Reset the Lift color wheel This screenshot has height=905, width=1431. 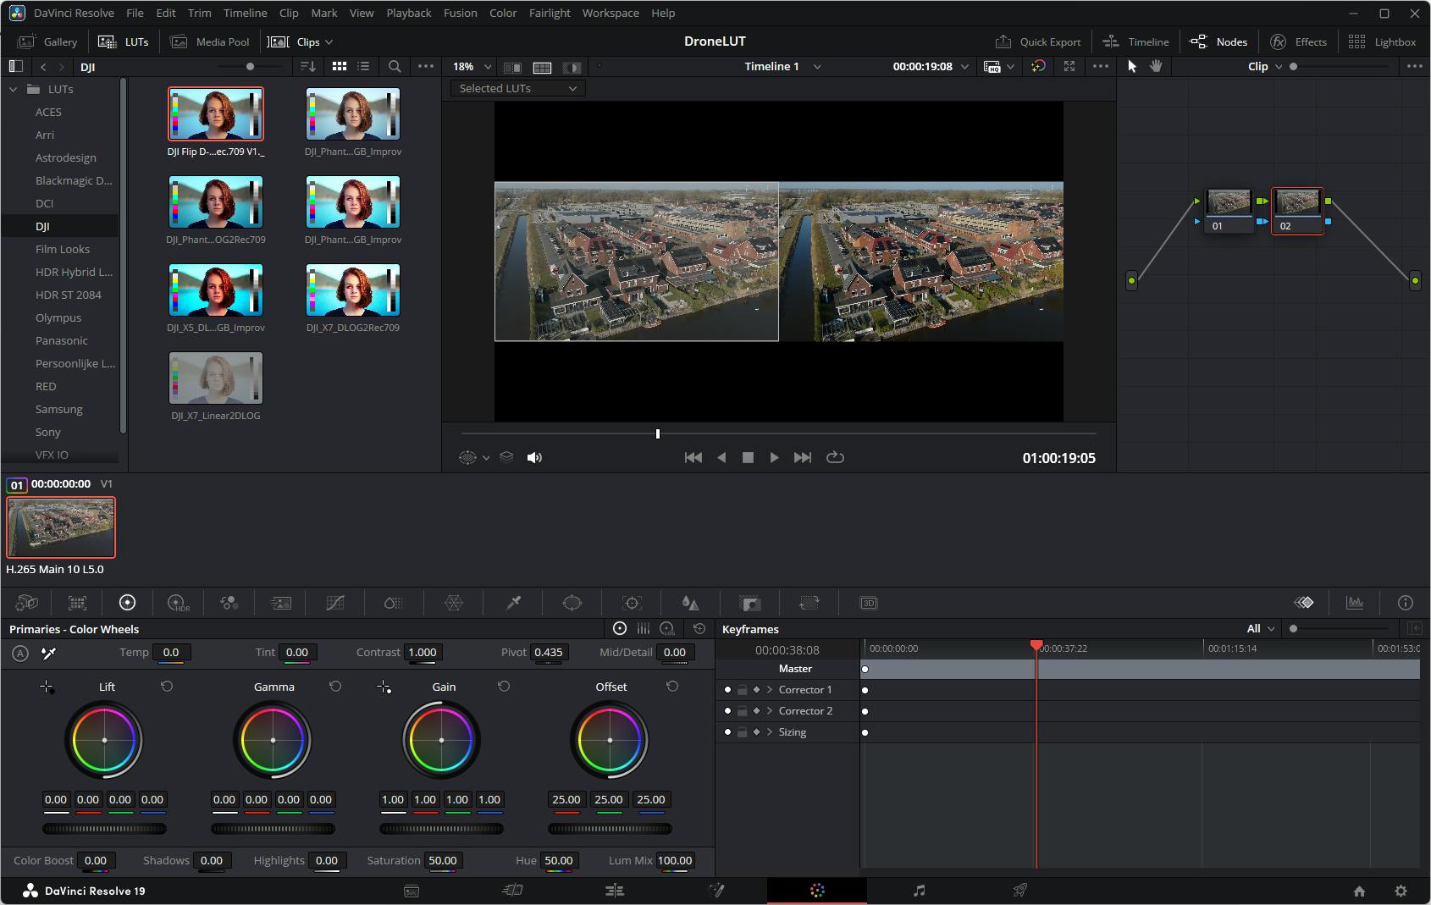pos(167,687)
